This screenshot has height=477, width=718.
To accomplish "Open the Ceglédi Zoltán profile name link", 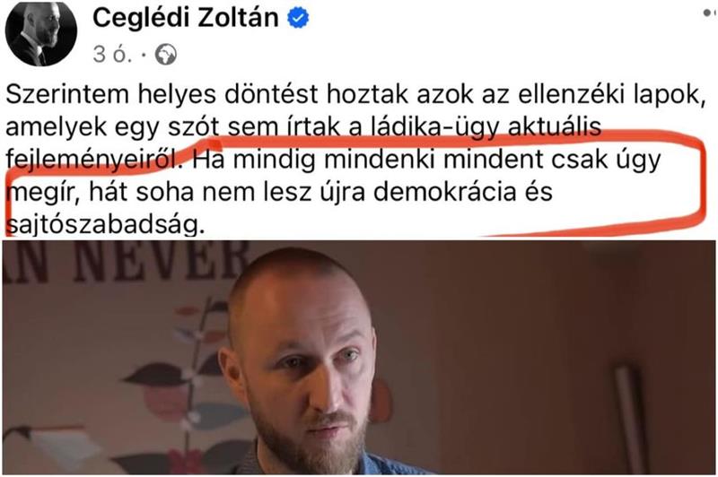I will pyautogui.click(x=186, y=18).
